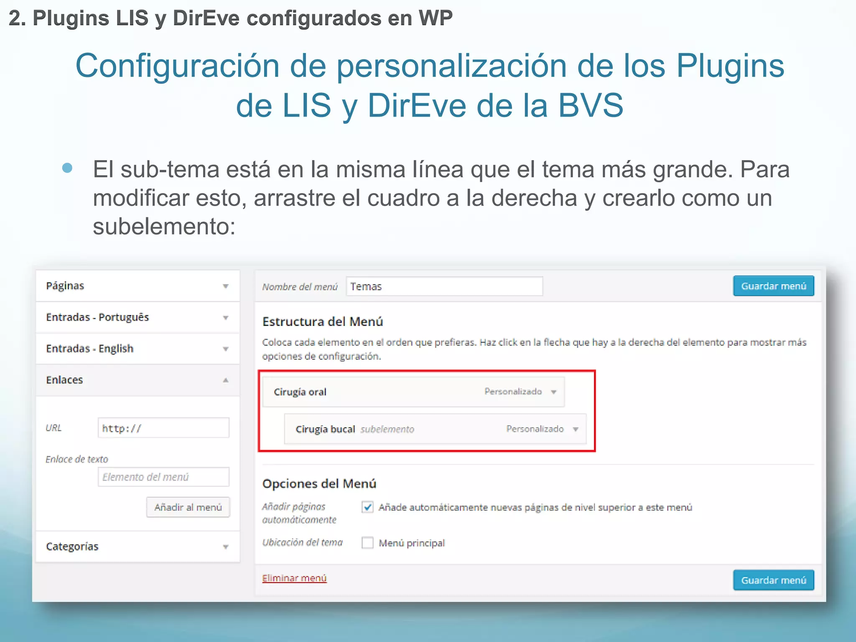856x642 pixels.
Task: Select the Enlaces panel header
Action: (x=138, y=380)
